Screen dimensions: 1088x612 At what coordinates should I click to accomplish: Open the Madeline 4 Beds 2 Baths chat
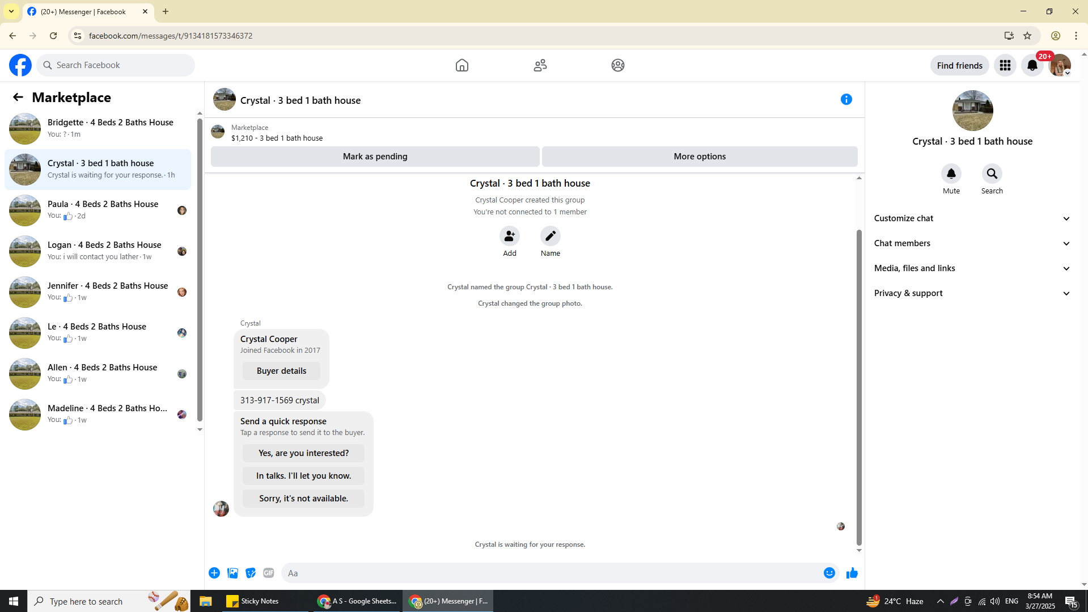pos(98,415)
